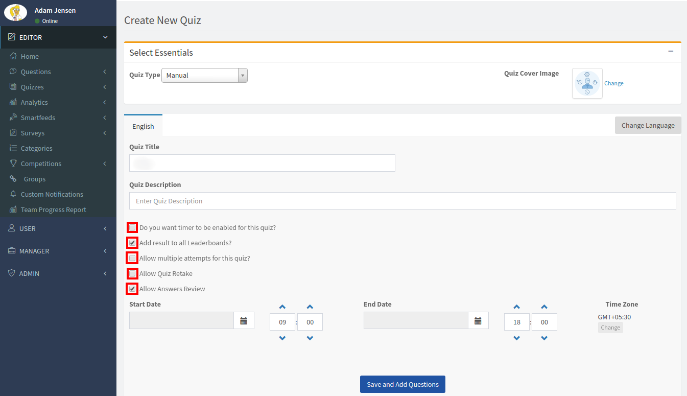Expand the Questions sidebar menu

click(36, 72)
